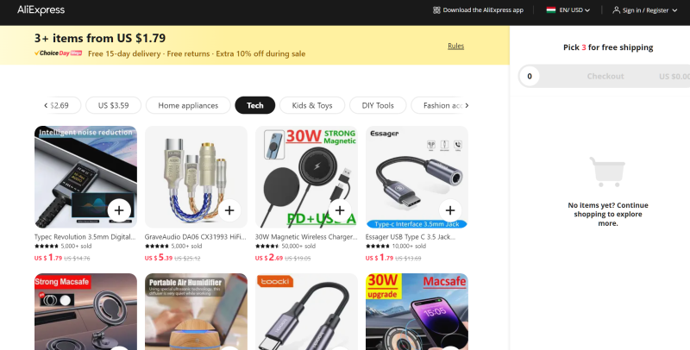
Task: Click the Checkout button
Action: pos(605,76)
